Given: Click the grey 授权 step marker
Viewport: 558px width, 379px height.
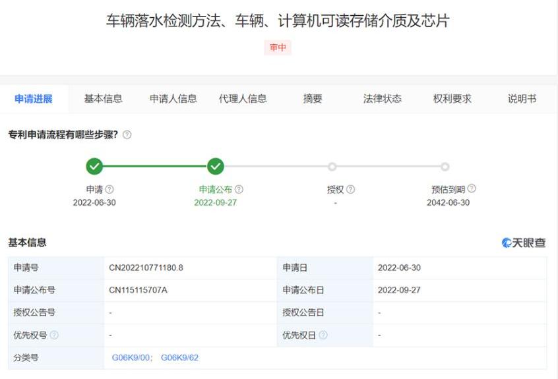Looking at the screenshot, I should (x=332, y=167).
